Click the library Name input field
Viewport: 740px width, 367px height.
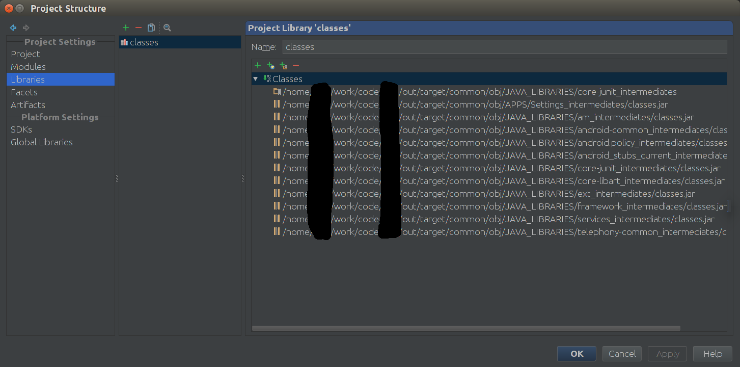tap(504, 46)
